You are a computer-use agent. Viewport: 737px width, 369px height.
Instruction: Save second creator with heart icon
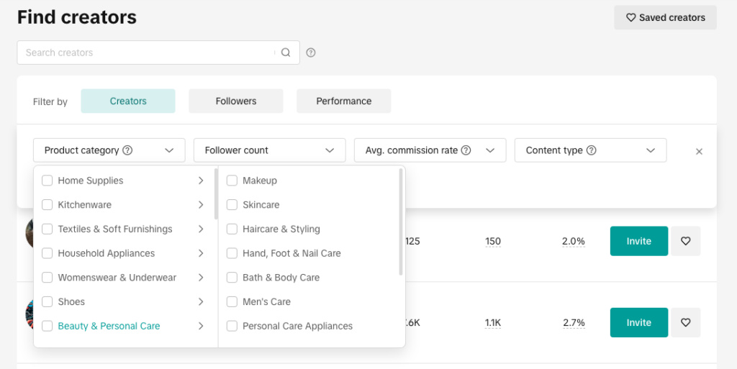[685, 322]
